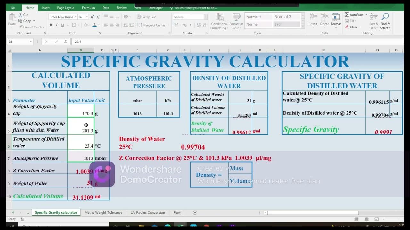Open the Format cells menu
This screenshot has height=230, width=410.
click(336, 21)
